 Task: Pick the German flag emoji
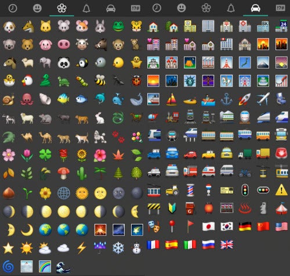coord(245,227)
